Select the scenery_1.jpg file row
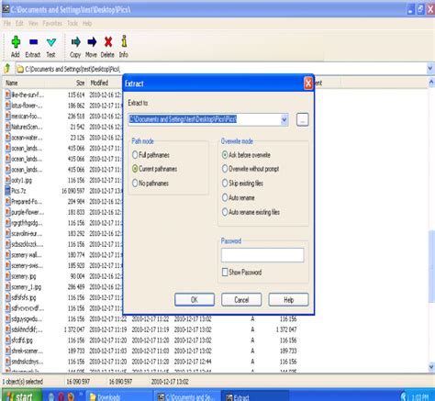 (63, 287)
